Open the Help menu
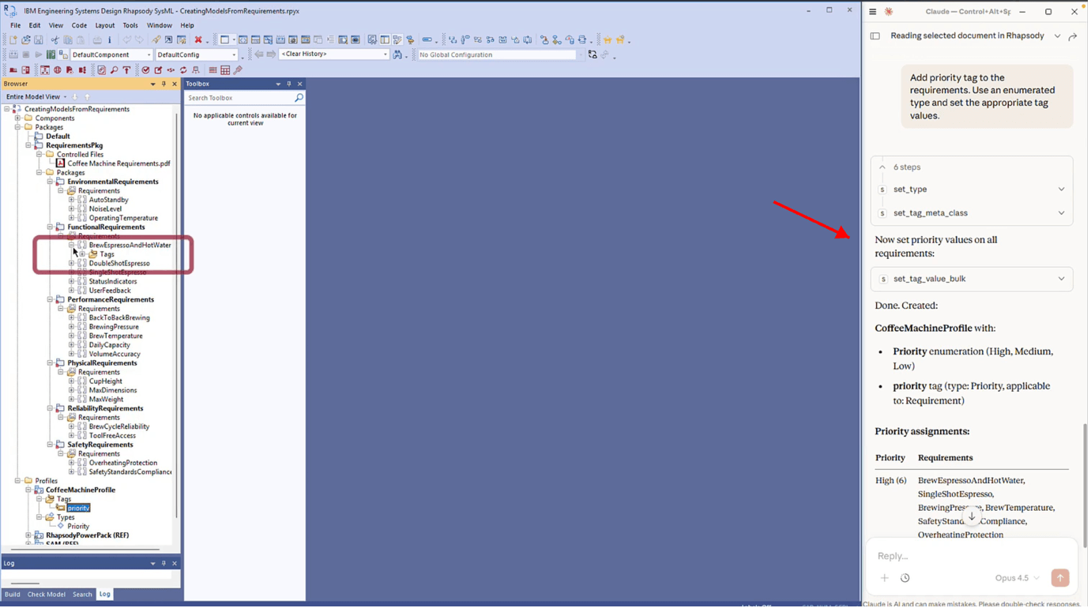 [187, 25]
